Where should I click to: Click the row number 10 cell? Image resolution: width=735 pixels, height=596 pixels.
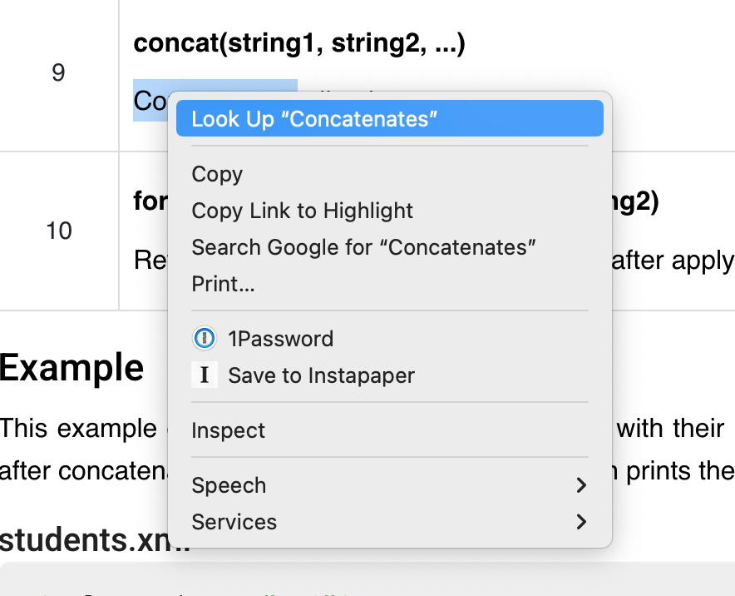point(58,231)
